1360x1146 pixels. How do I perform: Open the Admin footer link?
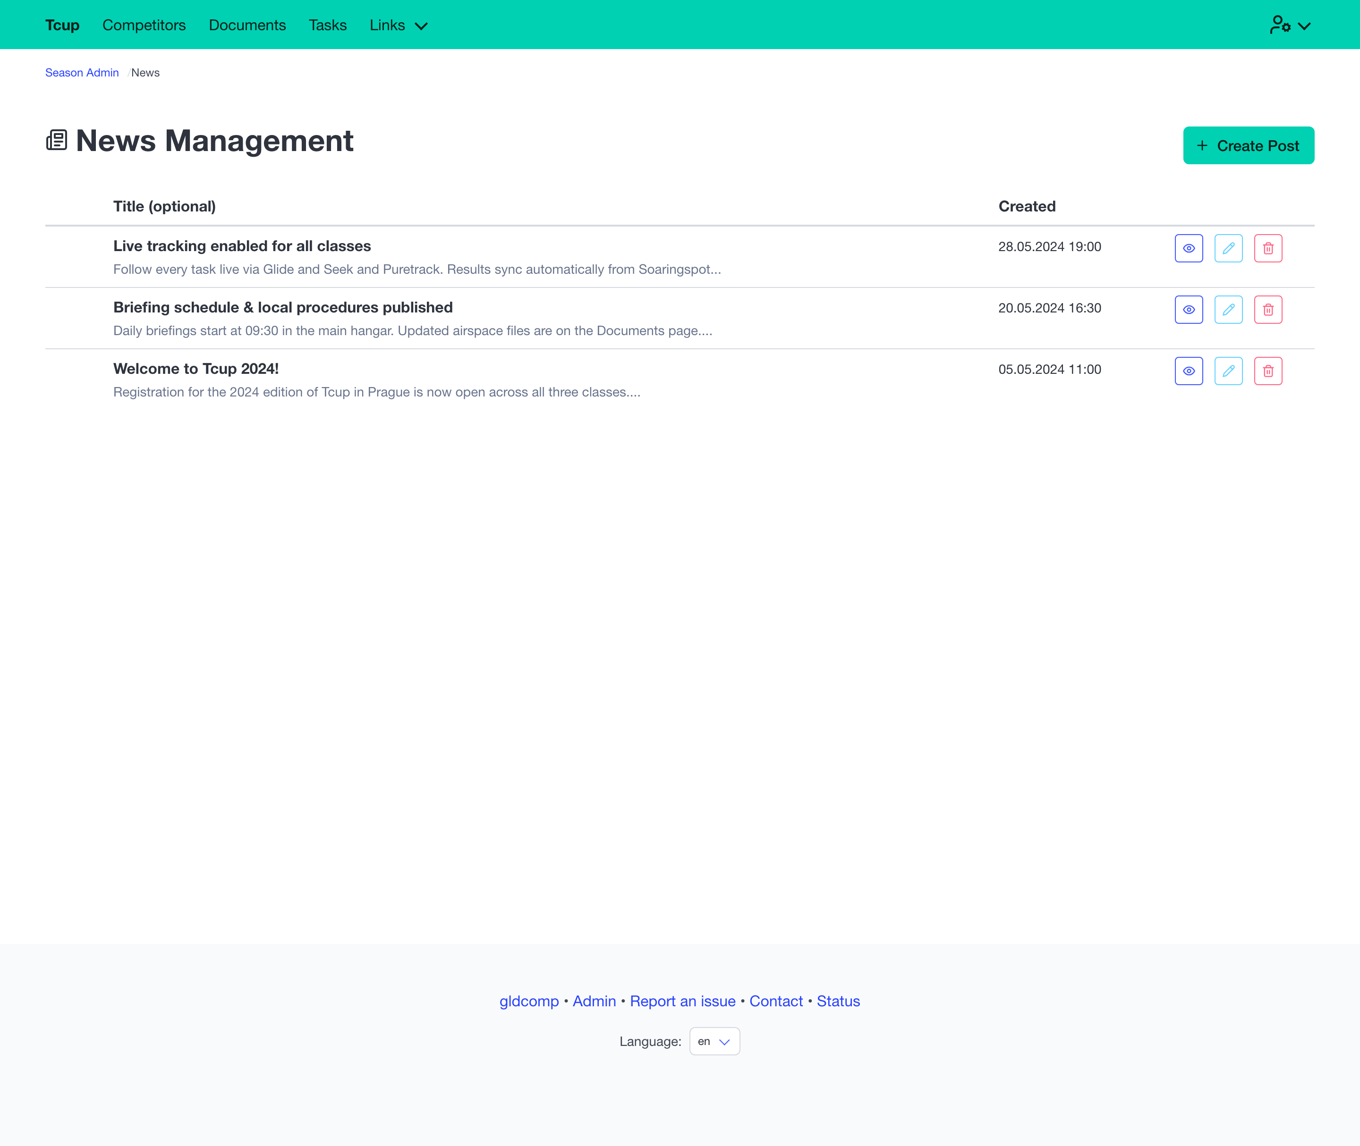tap(594, 1001)
